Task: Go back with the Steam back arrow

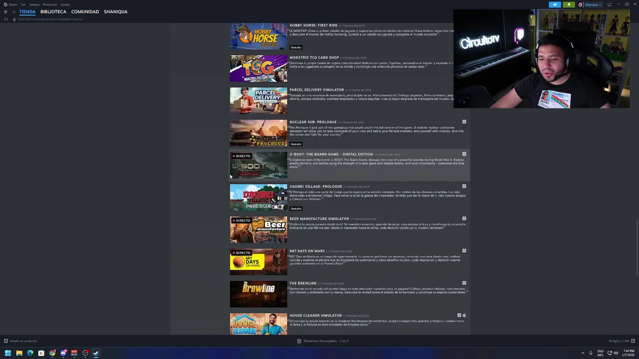Action: (5, 11)
